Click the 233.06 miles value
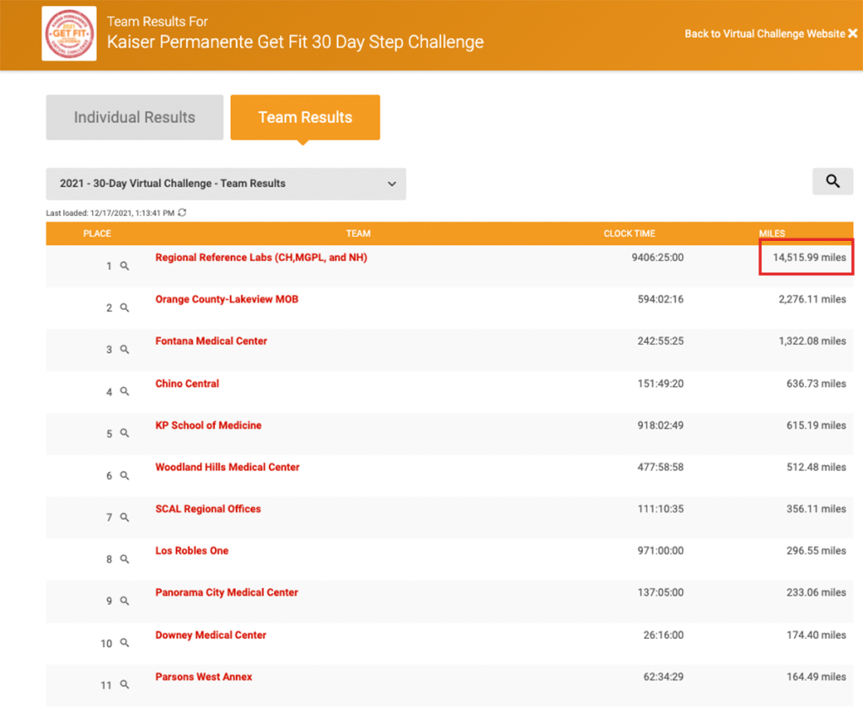The height and width of the screenshot is (707, 863). click(816, 592)
